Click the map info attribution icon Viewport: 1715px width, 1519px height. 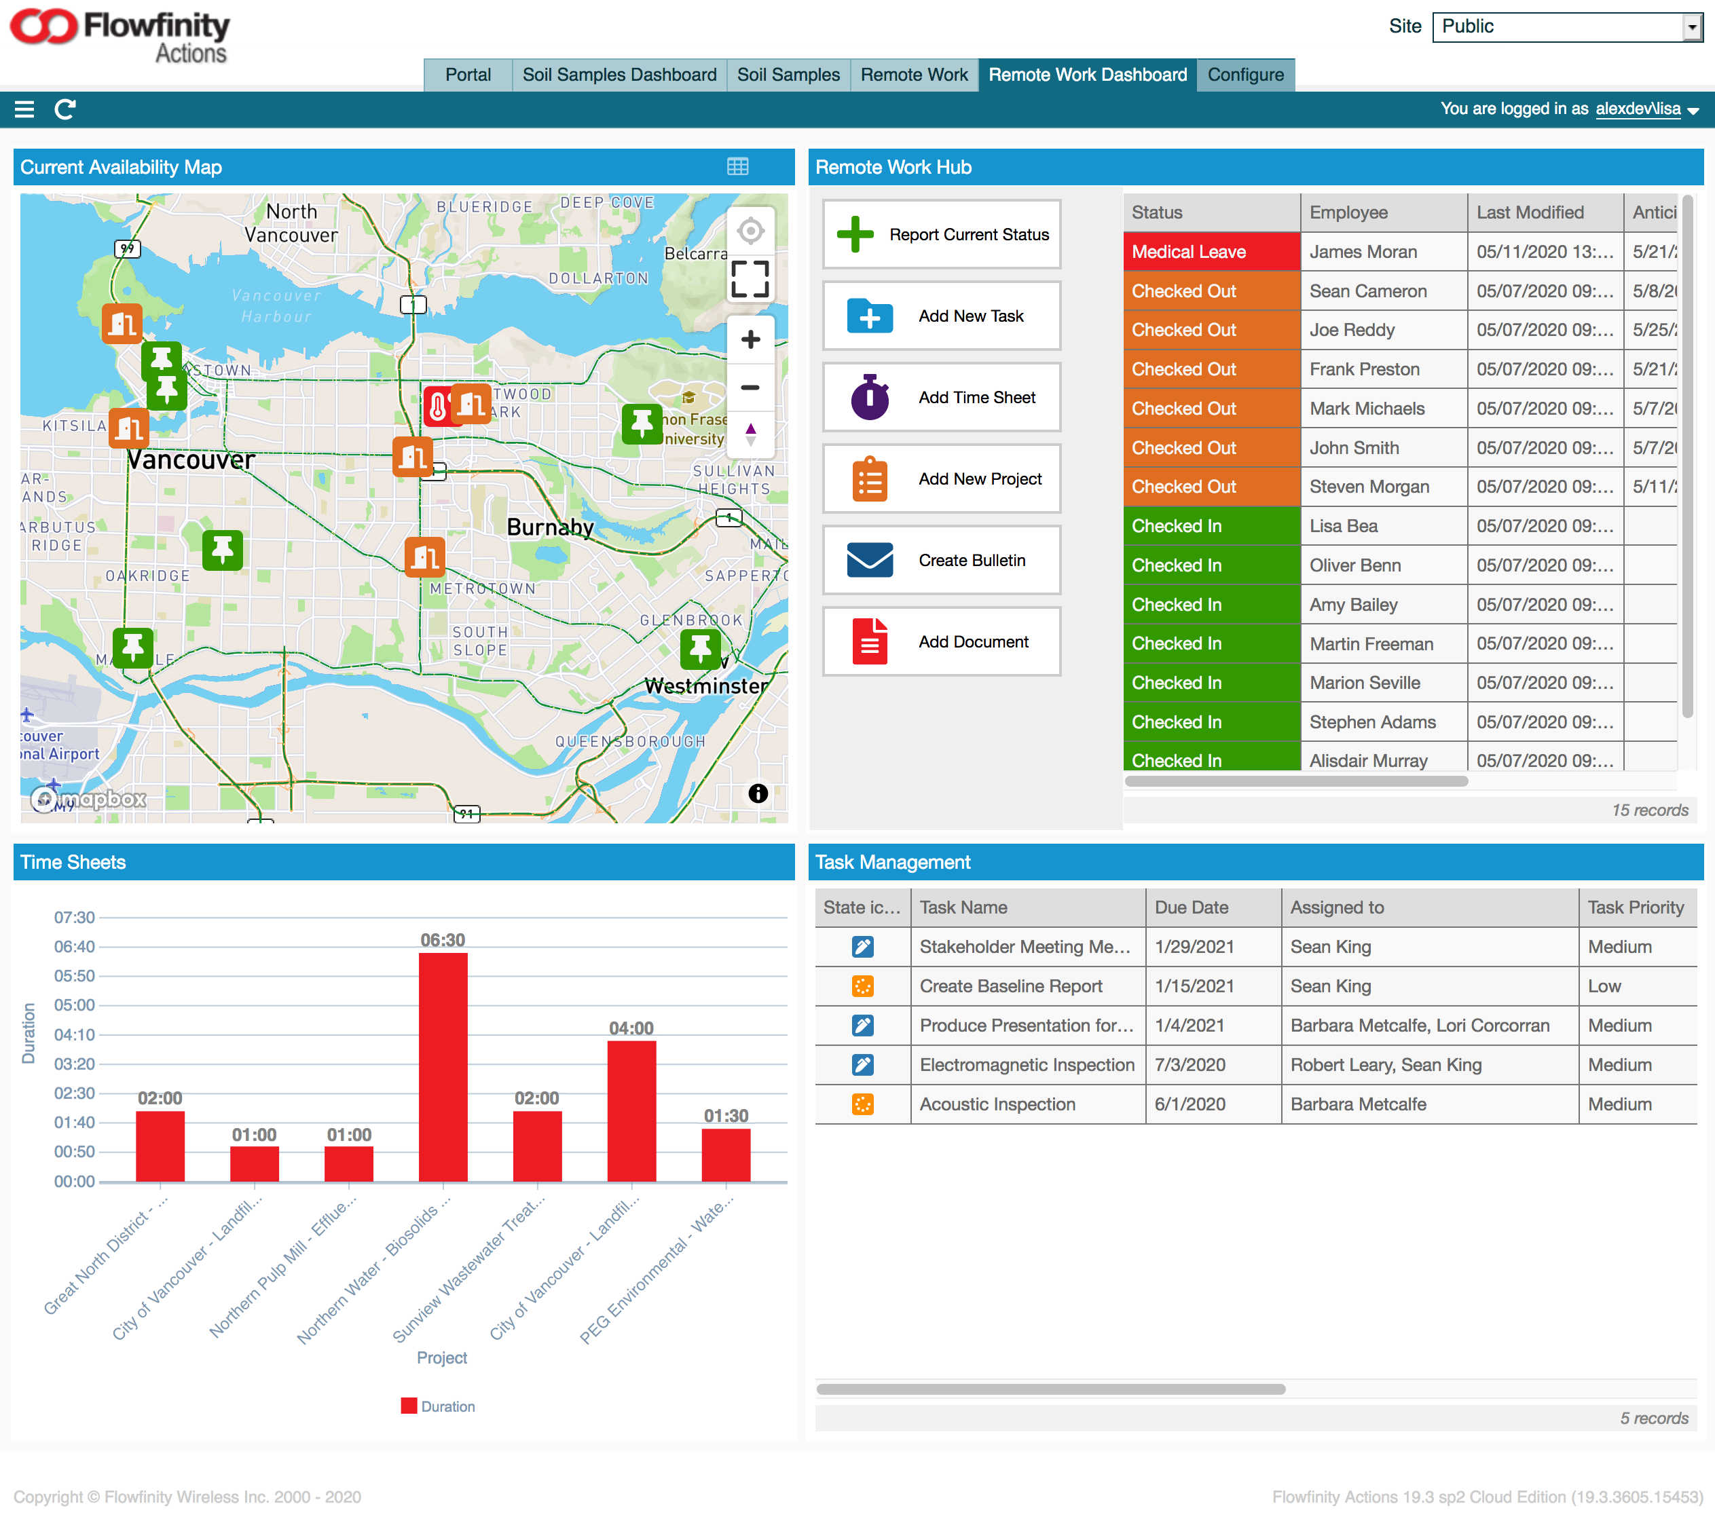758,793
